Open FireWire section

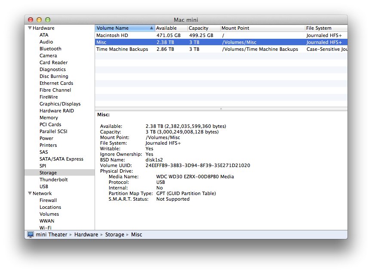49,97
